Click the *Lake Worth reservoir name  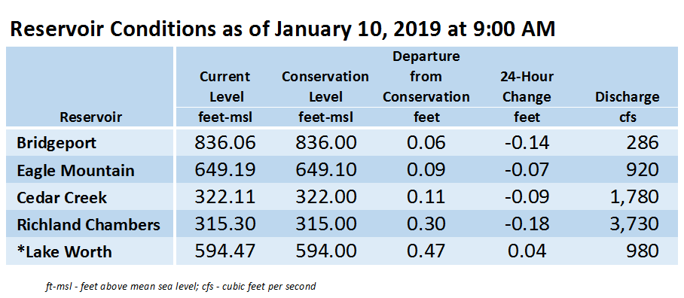pos(64,252)
